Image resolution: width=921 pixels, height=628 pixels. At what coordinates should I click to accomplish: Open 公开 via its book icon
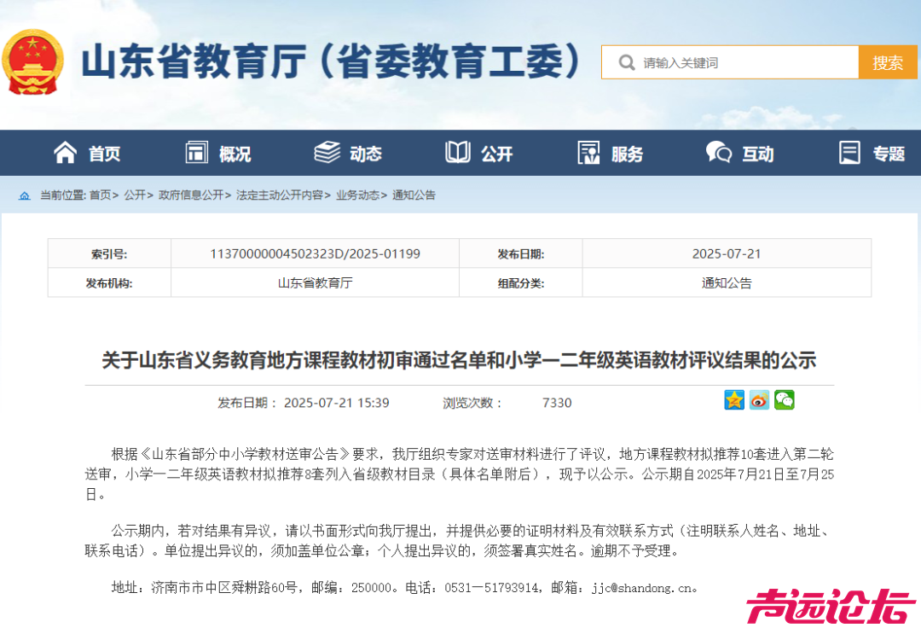(456, 151)
